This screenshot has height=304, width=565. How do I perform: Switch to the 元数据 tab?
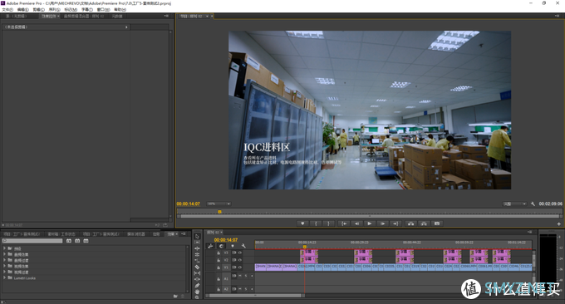click(117, 17)
